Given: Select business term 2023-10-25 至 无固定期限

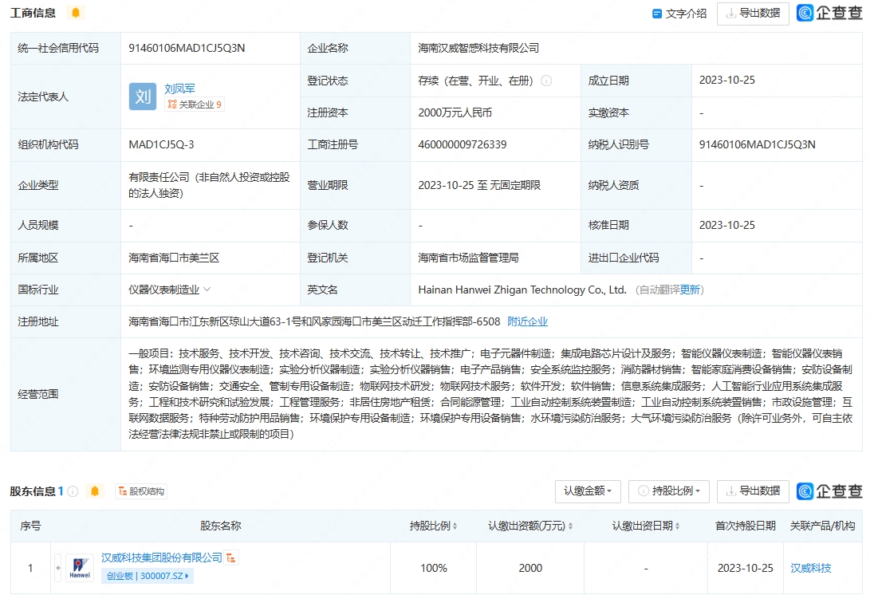Looking at the screenshot, I should tap(479, 185).
